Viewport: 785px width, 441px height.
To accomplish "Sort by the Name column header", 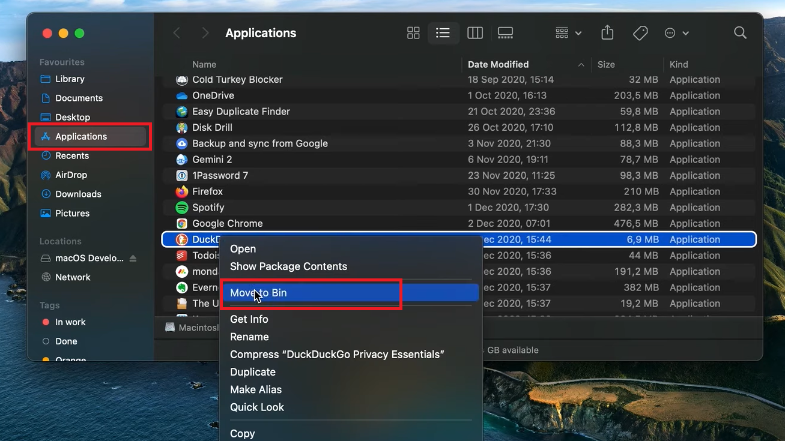I will tap(204, 64).
